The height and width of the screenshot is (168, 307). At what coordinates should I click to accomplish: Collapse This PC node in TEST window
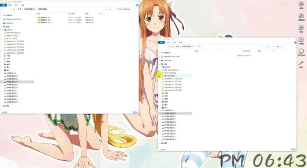pyautogui.click(x=160, y=64)
